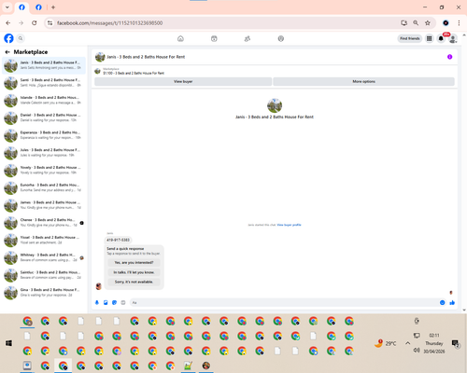Click the View buyer button
467x373 pixels.
pyautogui.click(x=183, y=81)
